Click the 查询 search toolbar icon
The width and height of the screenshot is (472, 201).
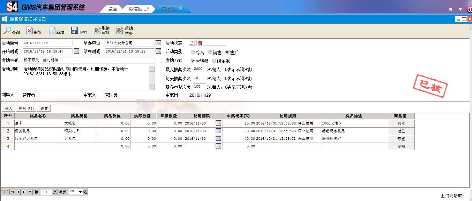click(7, 31)
